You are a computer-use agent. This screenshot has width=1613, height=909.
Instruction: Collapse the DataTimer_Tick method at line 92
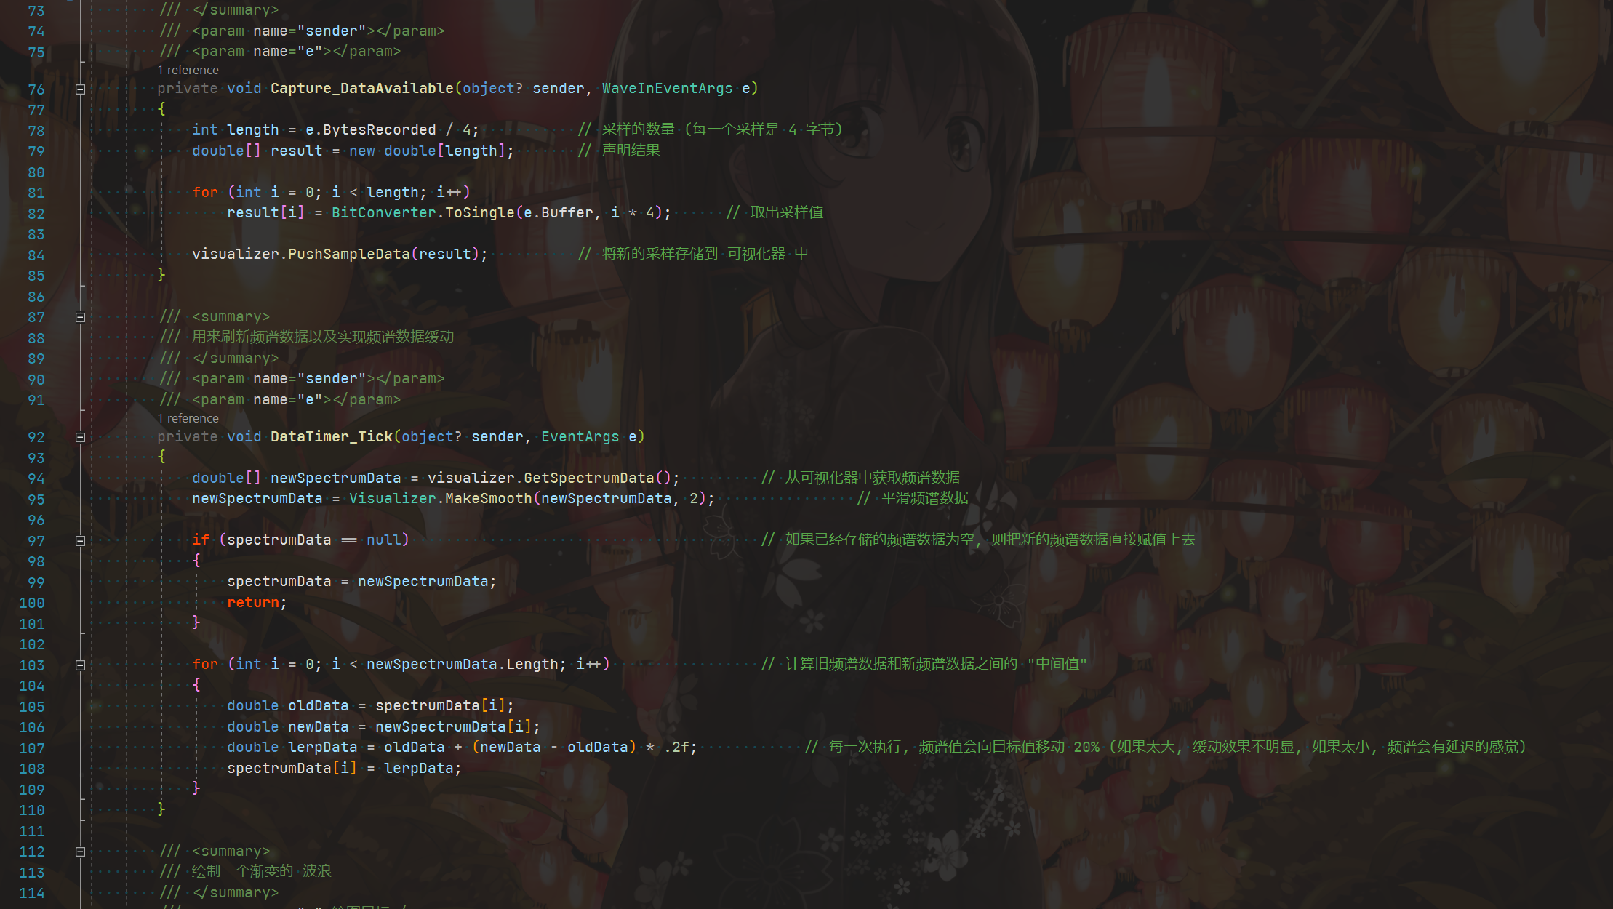80,438
